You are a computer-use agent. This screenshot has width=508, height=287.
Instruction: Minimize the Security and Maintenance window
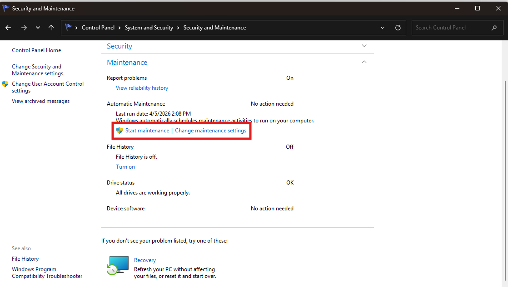click(x=457, y=9)
